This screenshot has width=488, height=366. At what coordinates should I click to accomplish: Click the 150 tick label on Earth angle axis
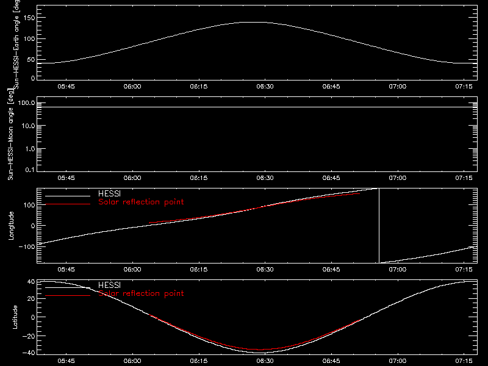pyautogui.click(x=29, y=18)
